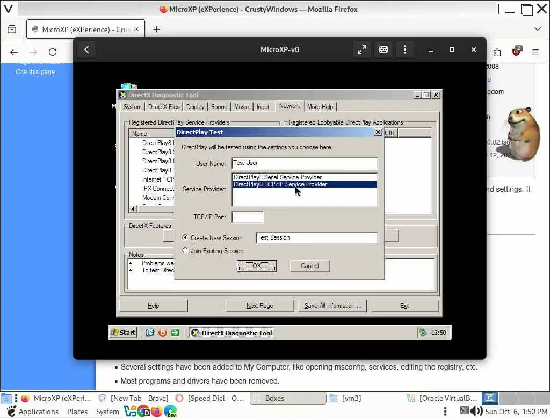This screenshot has width=550, height=418.
Task: Switch to Oracle VirtualBox taskbar window
Action: click(x=442, y=398)
